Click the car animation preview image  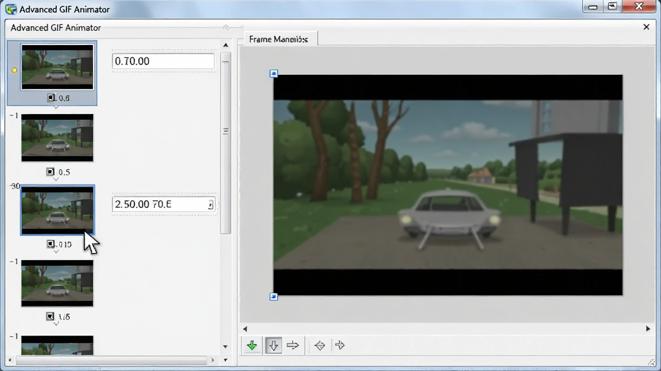(448, 185)
